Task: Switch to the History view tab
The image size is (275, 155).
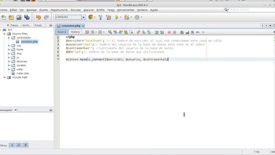Action: 75,32
